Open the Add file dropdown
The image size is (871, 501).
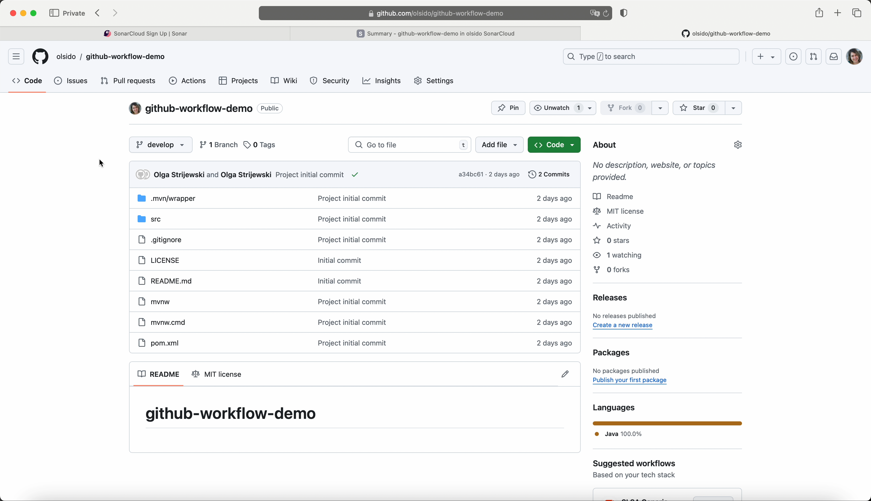499,145
